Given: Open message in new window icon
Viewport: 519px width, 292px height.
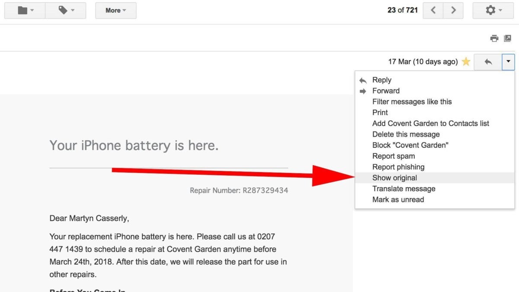Looking at the screenshot, I should tap(508, 39).
